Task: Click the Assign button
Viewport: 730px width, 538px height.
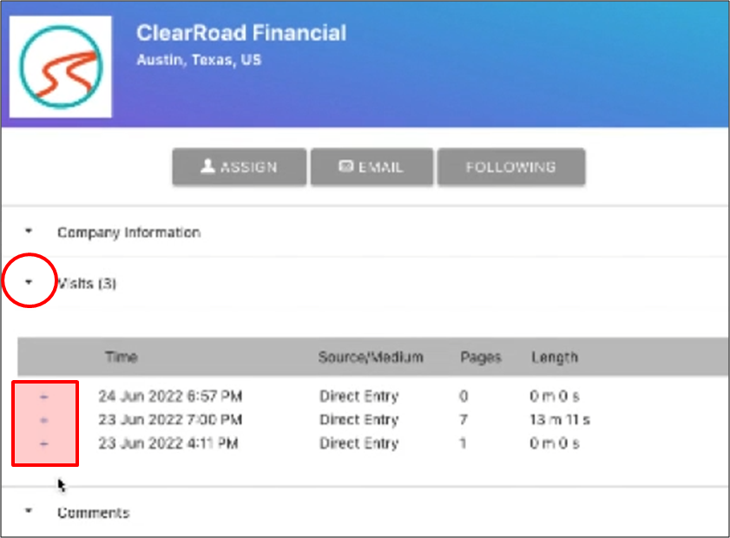Action: [x=239, y=167]
